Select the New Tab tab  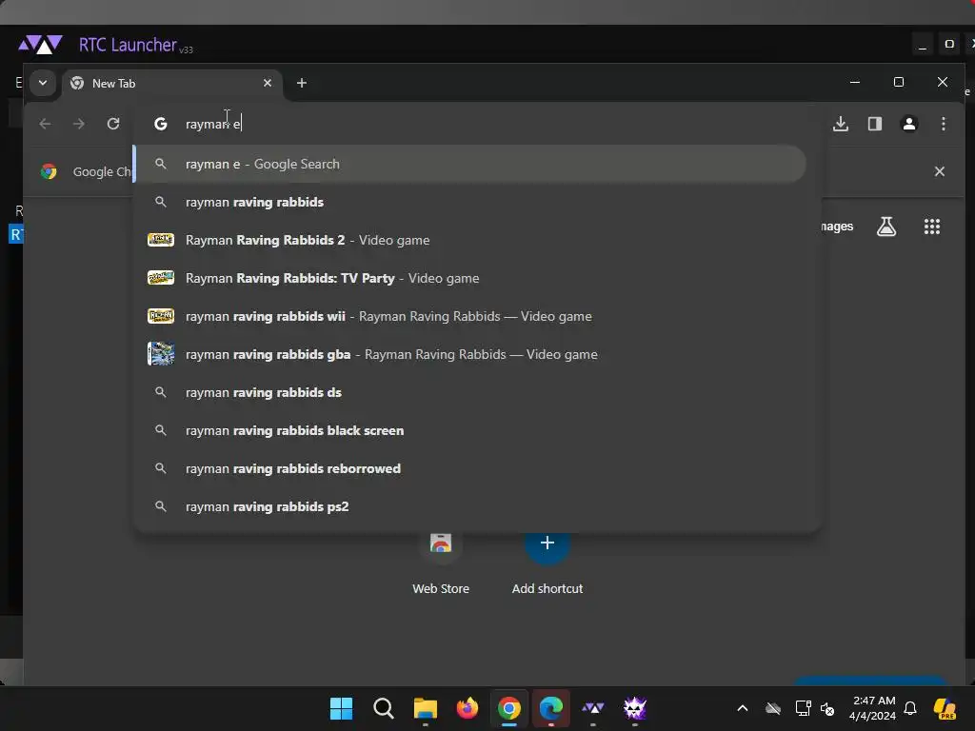click(171, 84)
